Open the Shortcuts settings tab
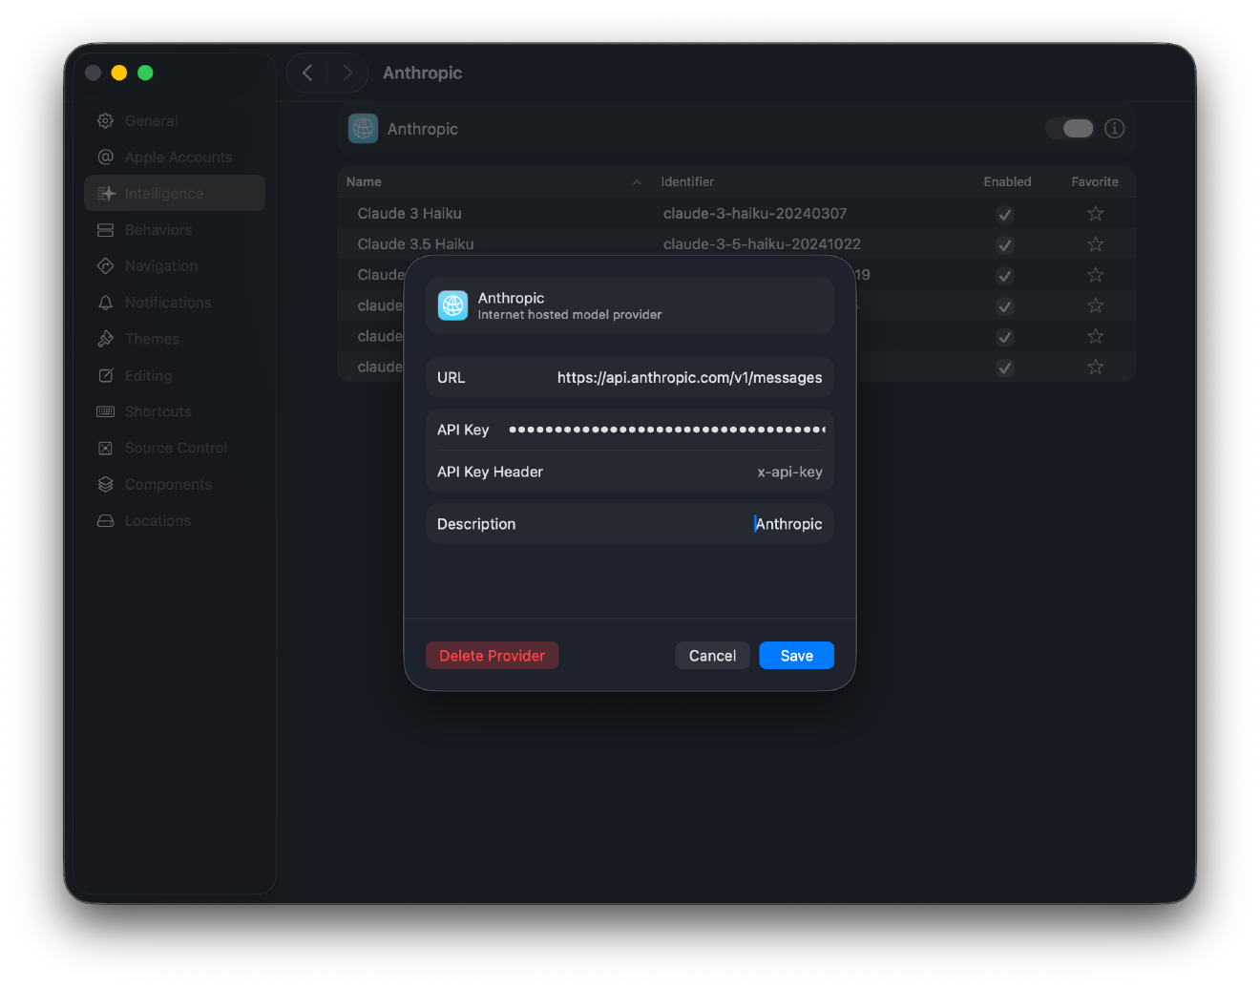Viewport: 1260px width, 988px height. [157, 411]
